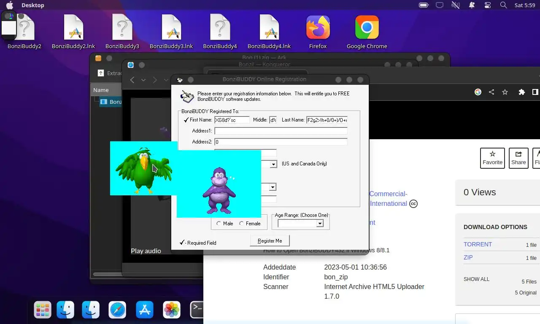This screenshot has height=324, width=540.
Task: Open the control center toggles icon
Action: click(x=488, y=5)
